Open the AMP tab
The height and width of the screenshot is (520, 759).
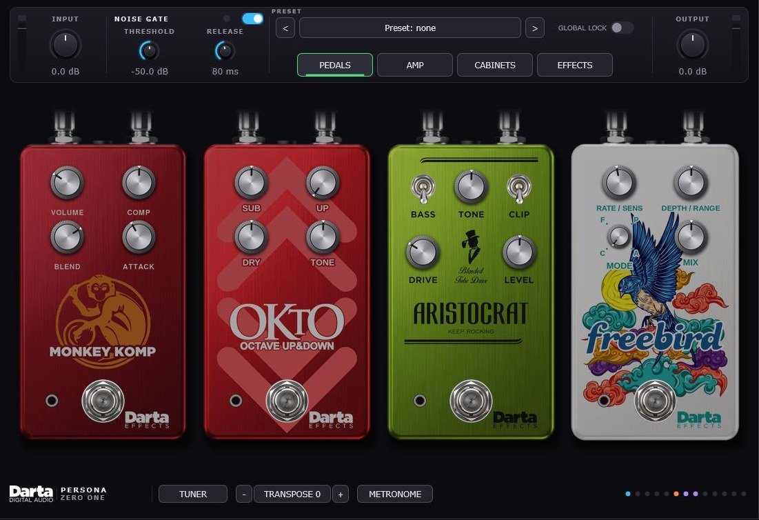[x=415, y=65]
